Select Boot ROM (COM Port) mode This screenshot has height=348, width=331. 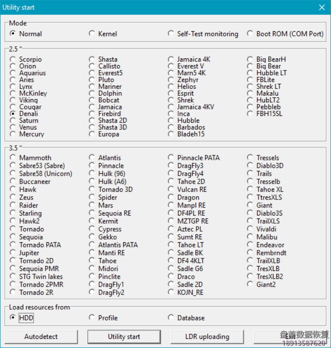(x=250, y=34)
